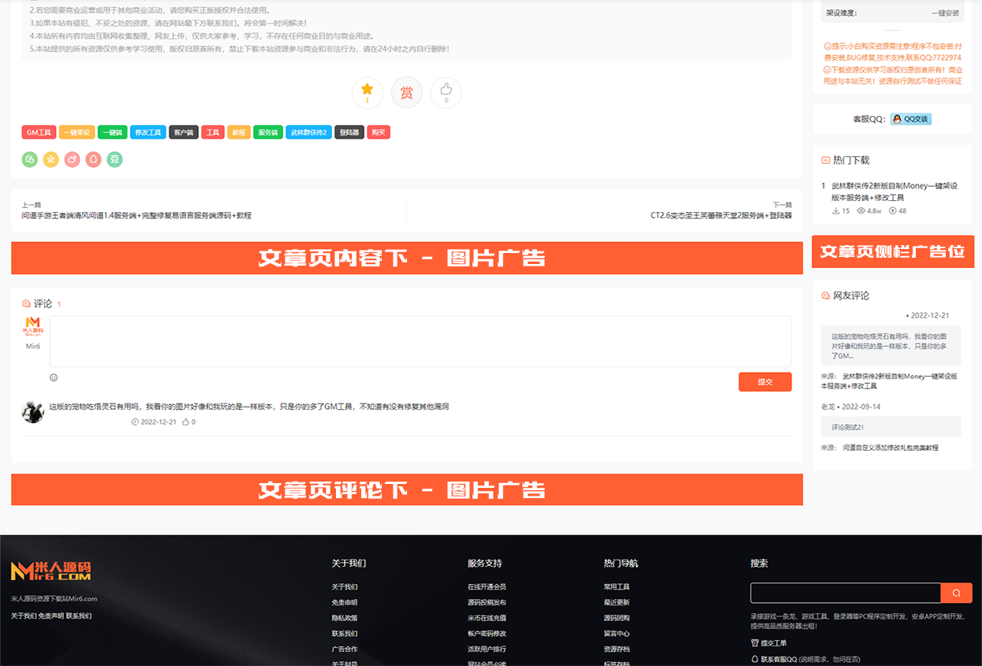The height and width of the screenshot is (666, 982).
Task: Focus the comment text input box
Action: [x=420, y=340]
